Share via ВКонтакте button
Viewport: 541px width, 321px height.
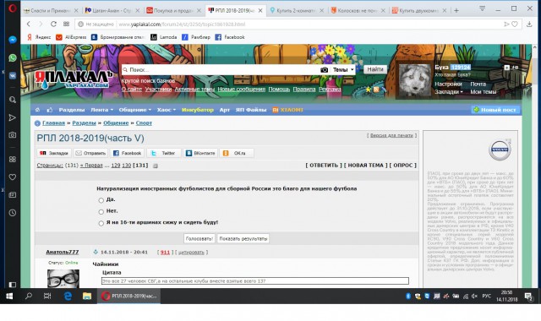200,153
